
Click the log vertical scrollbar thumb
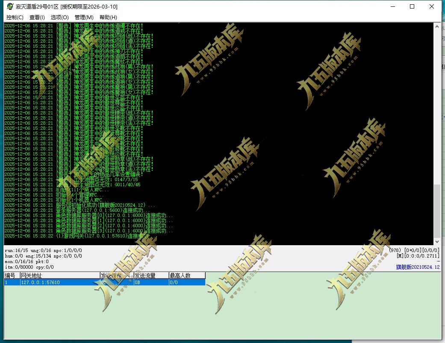(x=437, y=211)
